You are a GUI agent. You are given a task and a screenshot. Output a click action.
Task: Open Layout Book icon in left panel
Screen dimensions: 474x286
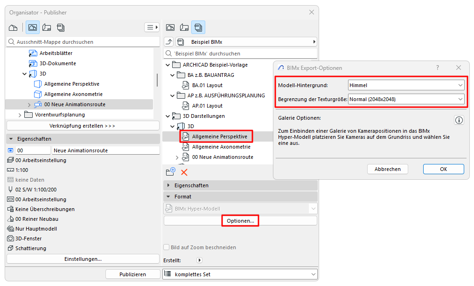click(47, 28)
